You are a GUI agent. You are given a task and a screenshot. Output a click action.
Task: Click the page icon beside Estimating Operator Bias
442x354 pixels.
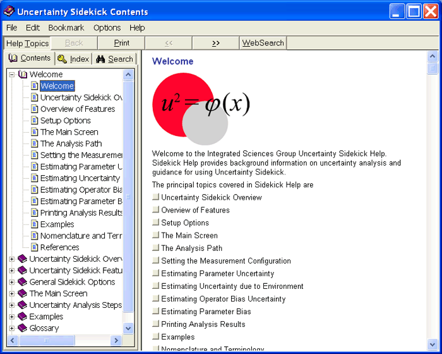click(x=34, y=190)
